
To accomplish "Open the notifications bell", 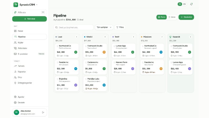I will [191, 4].
